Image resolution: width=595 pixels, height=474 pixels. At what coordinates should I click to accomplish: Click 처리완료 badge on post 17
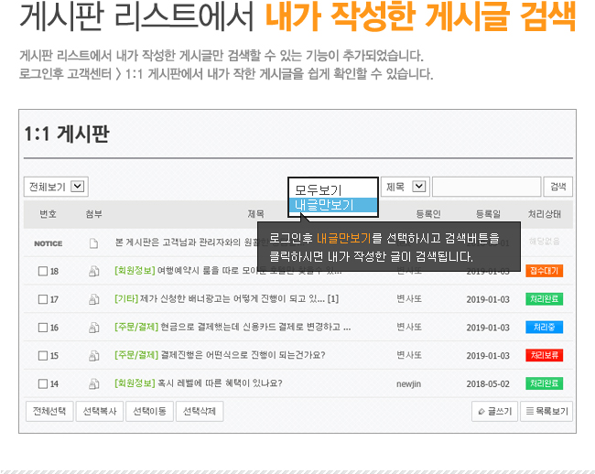point(544,299)
